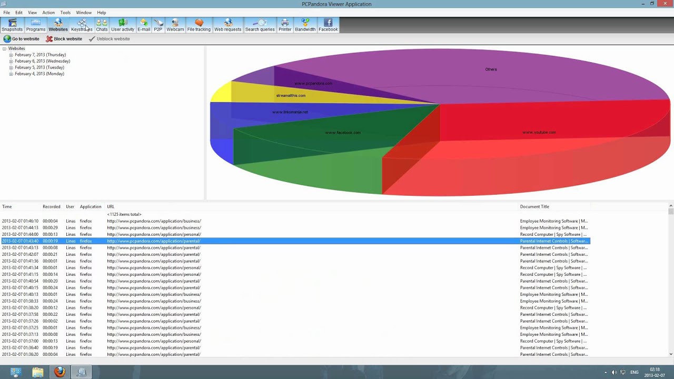The width and height of the screenshot is (674, 379).
Task: Click the volume icon in system tray
Action: (614, 372)
